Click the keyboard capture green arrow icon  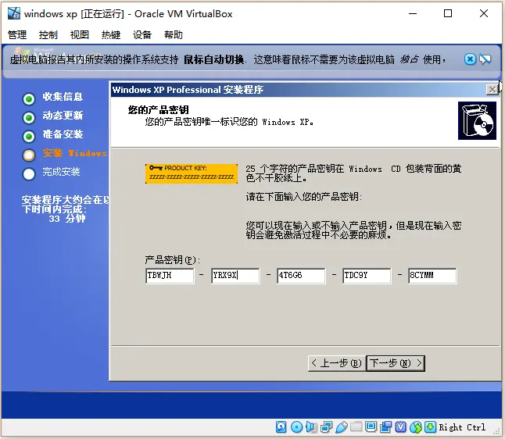[x=430, y=427]
